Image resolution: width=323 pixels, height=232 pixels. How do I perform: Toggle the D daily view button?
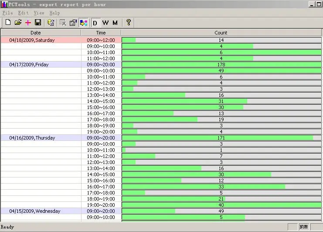(95, 23)
